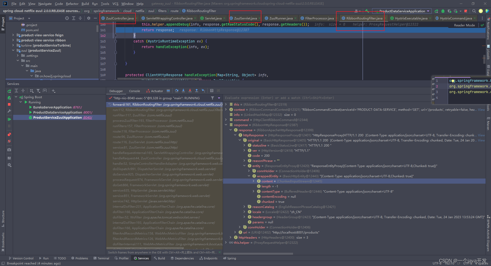Click Add Service plus icon
491x266 pixels.
[53, 91]
